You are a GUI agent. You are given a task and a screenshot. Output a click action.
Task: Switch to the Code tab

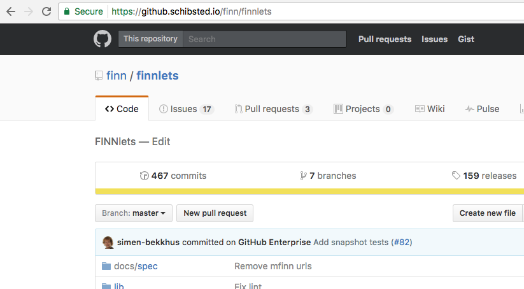point(122,109)
